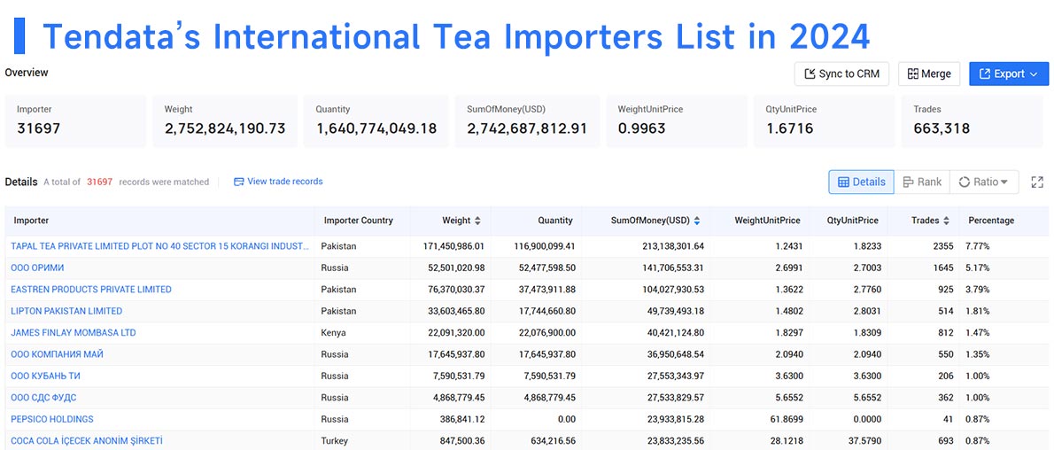This screenshot has width=1054, height=450.
Task: Click the percentage cell 5.17%
Action: tap(977, 268)
